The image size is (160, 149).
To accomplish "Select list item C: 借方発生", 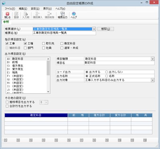I will pos(26,66).
